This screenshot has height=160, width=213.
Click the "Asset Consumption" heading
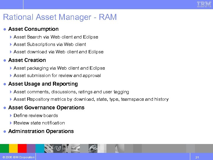tap(33, 29)
